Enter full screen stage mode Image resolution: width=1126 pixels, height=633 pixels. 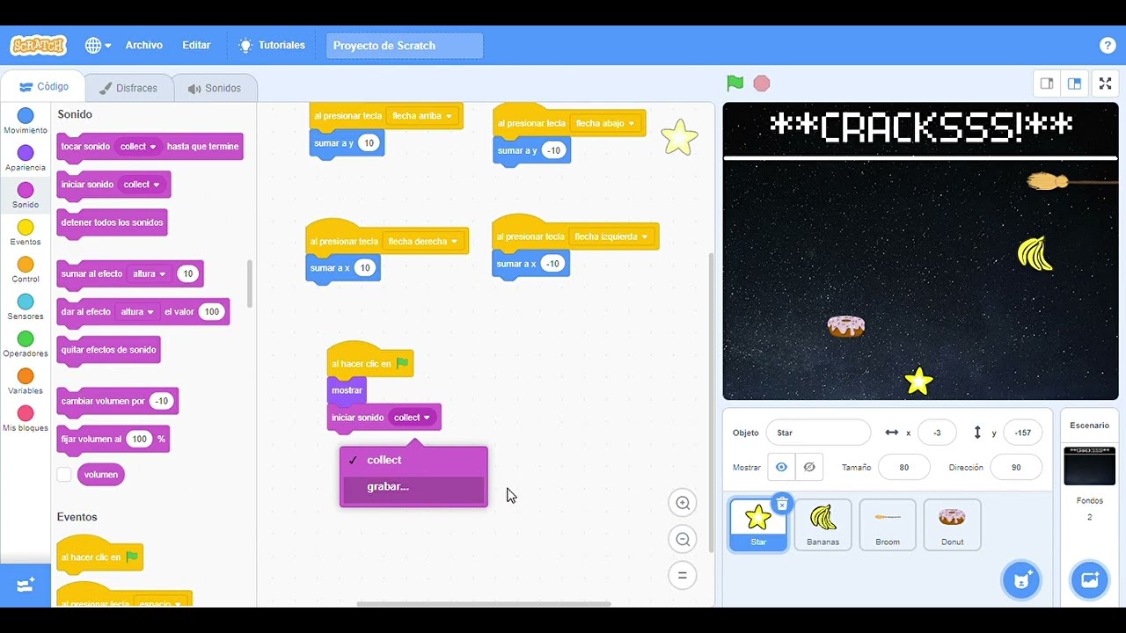point(1106,84)
